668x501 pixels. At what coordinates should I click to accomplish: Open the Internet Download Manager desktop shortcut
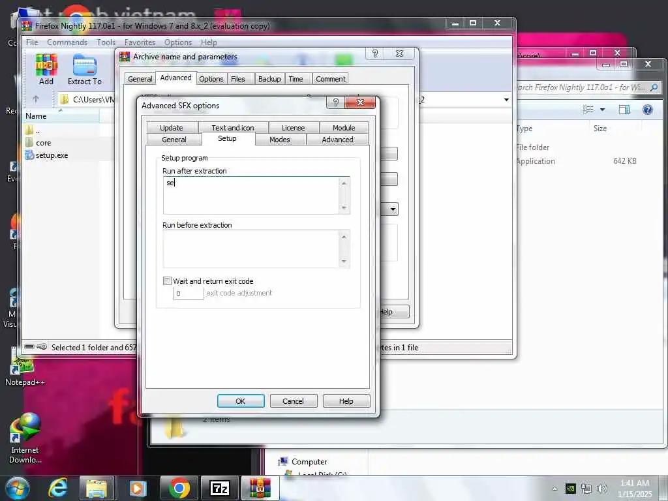click(25, 438)
